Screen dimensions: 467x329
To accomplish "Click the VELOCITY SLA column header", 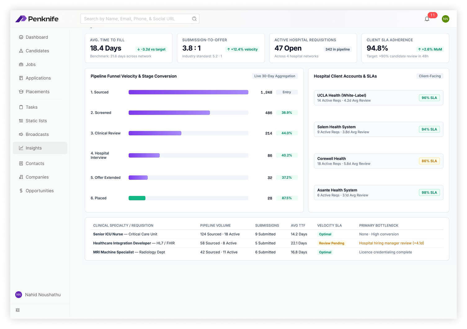I will click(x=330, y=226).
